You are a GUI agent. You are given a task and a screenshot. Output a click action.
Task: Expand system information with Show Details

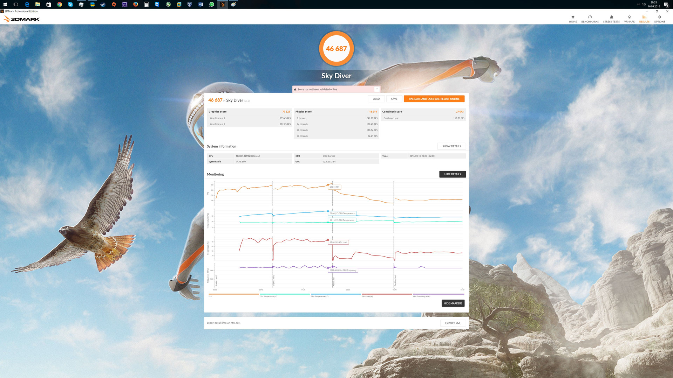coord(451,146)
